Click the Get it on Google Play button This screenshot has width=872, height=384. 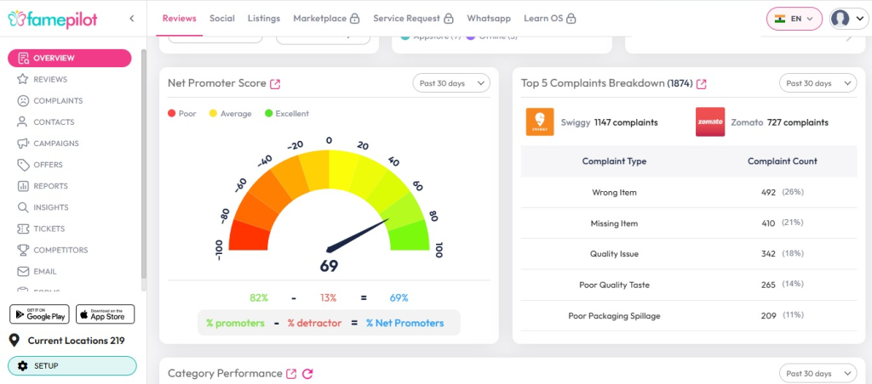coord(39,314)
